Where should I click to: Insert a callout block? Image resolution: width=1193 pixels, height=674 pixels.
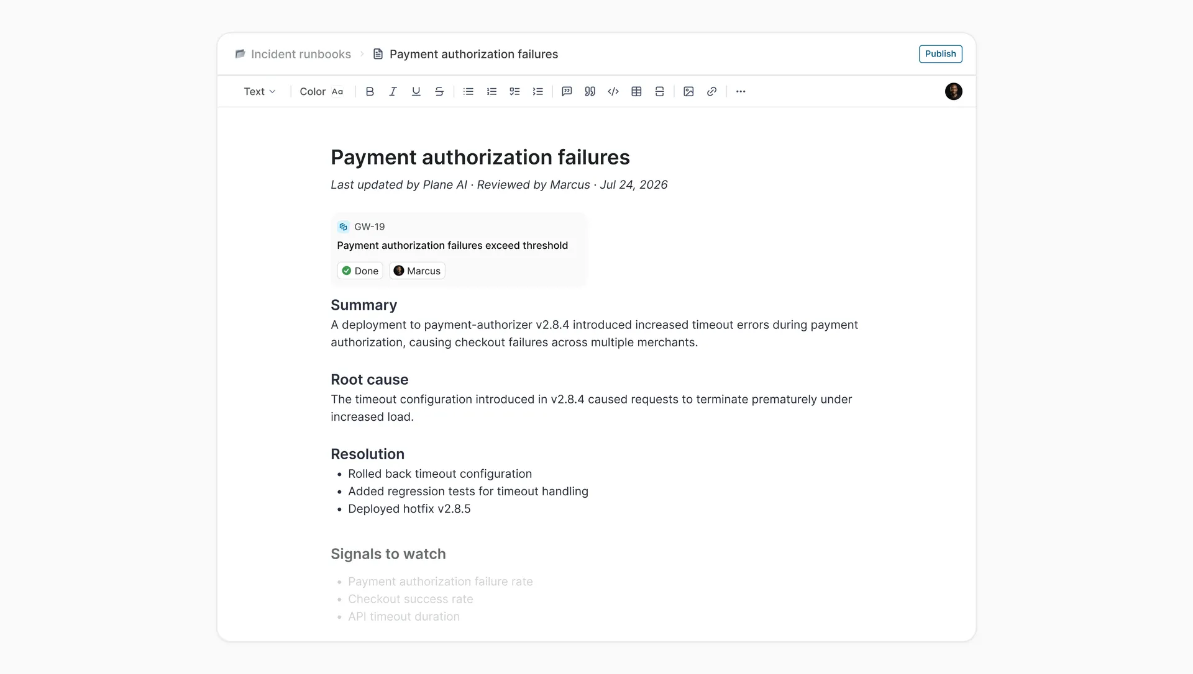click(567, 91)
